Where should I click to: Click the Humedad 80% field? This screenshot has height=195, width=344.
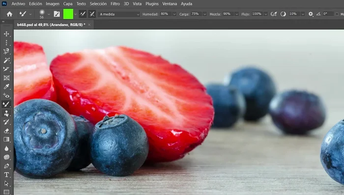point(166,14)
